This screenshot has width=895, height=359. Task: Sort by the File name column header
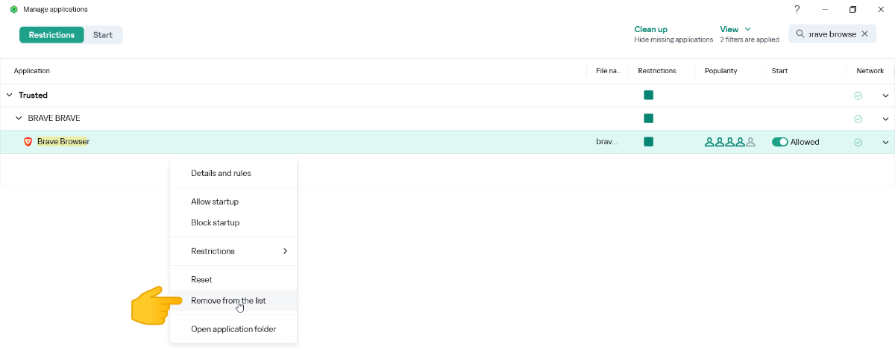pos(608,71)
